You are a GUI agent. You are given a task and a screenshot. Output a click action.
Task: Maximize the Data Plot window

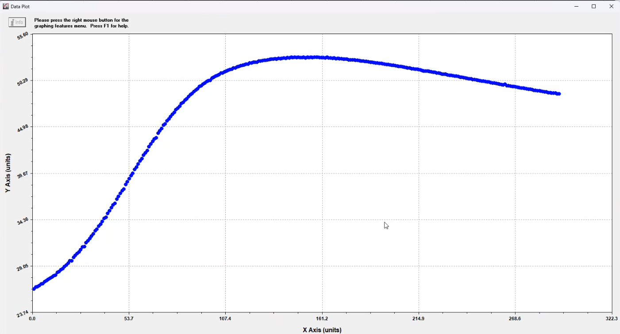click(594, 6)
